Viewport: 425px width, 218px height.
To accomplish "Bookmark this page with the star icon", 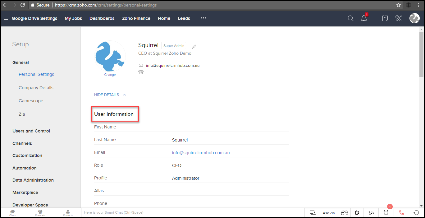I will point(399,5).
